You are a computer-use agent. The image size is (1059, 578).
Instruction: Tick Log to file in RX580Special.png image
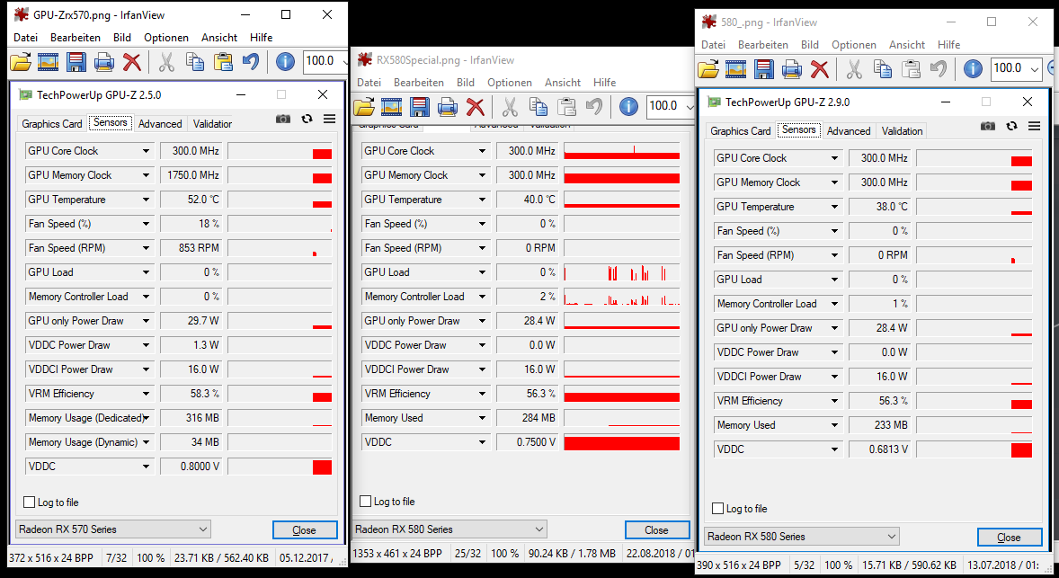365,502
